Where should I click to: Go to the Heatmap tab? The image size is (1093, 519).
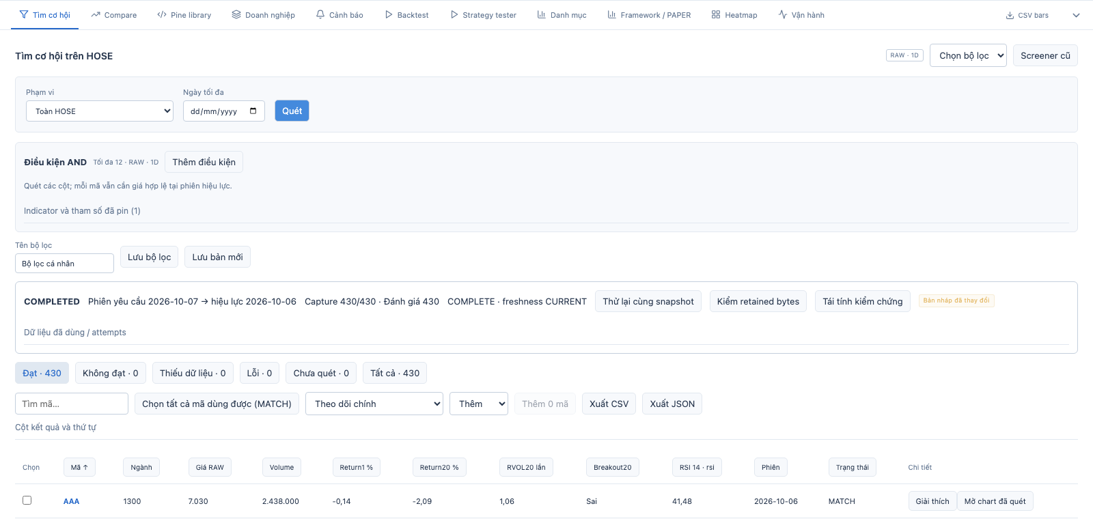(734, 15)
